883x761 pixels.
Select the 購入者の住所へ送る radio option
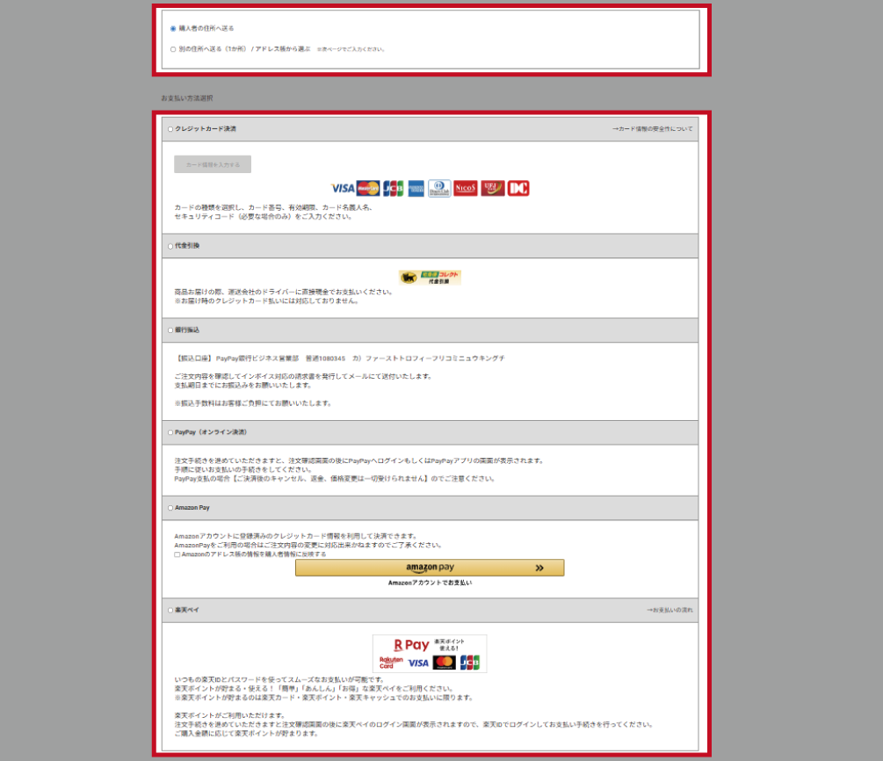coord(173,28)
